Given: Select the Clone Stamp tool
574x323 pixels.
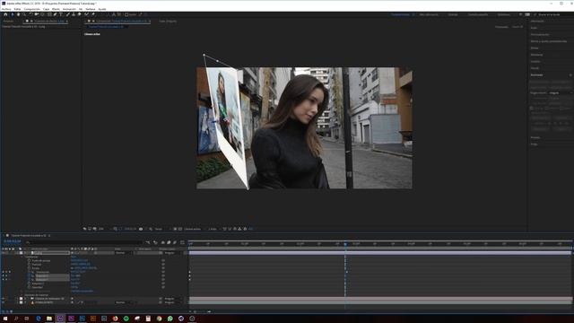Looking at the screenshot, I should click(x=74, y=14).
